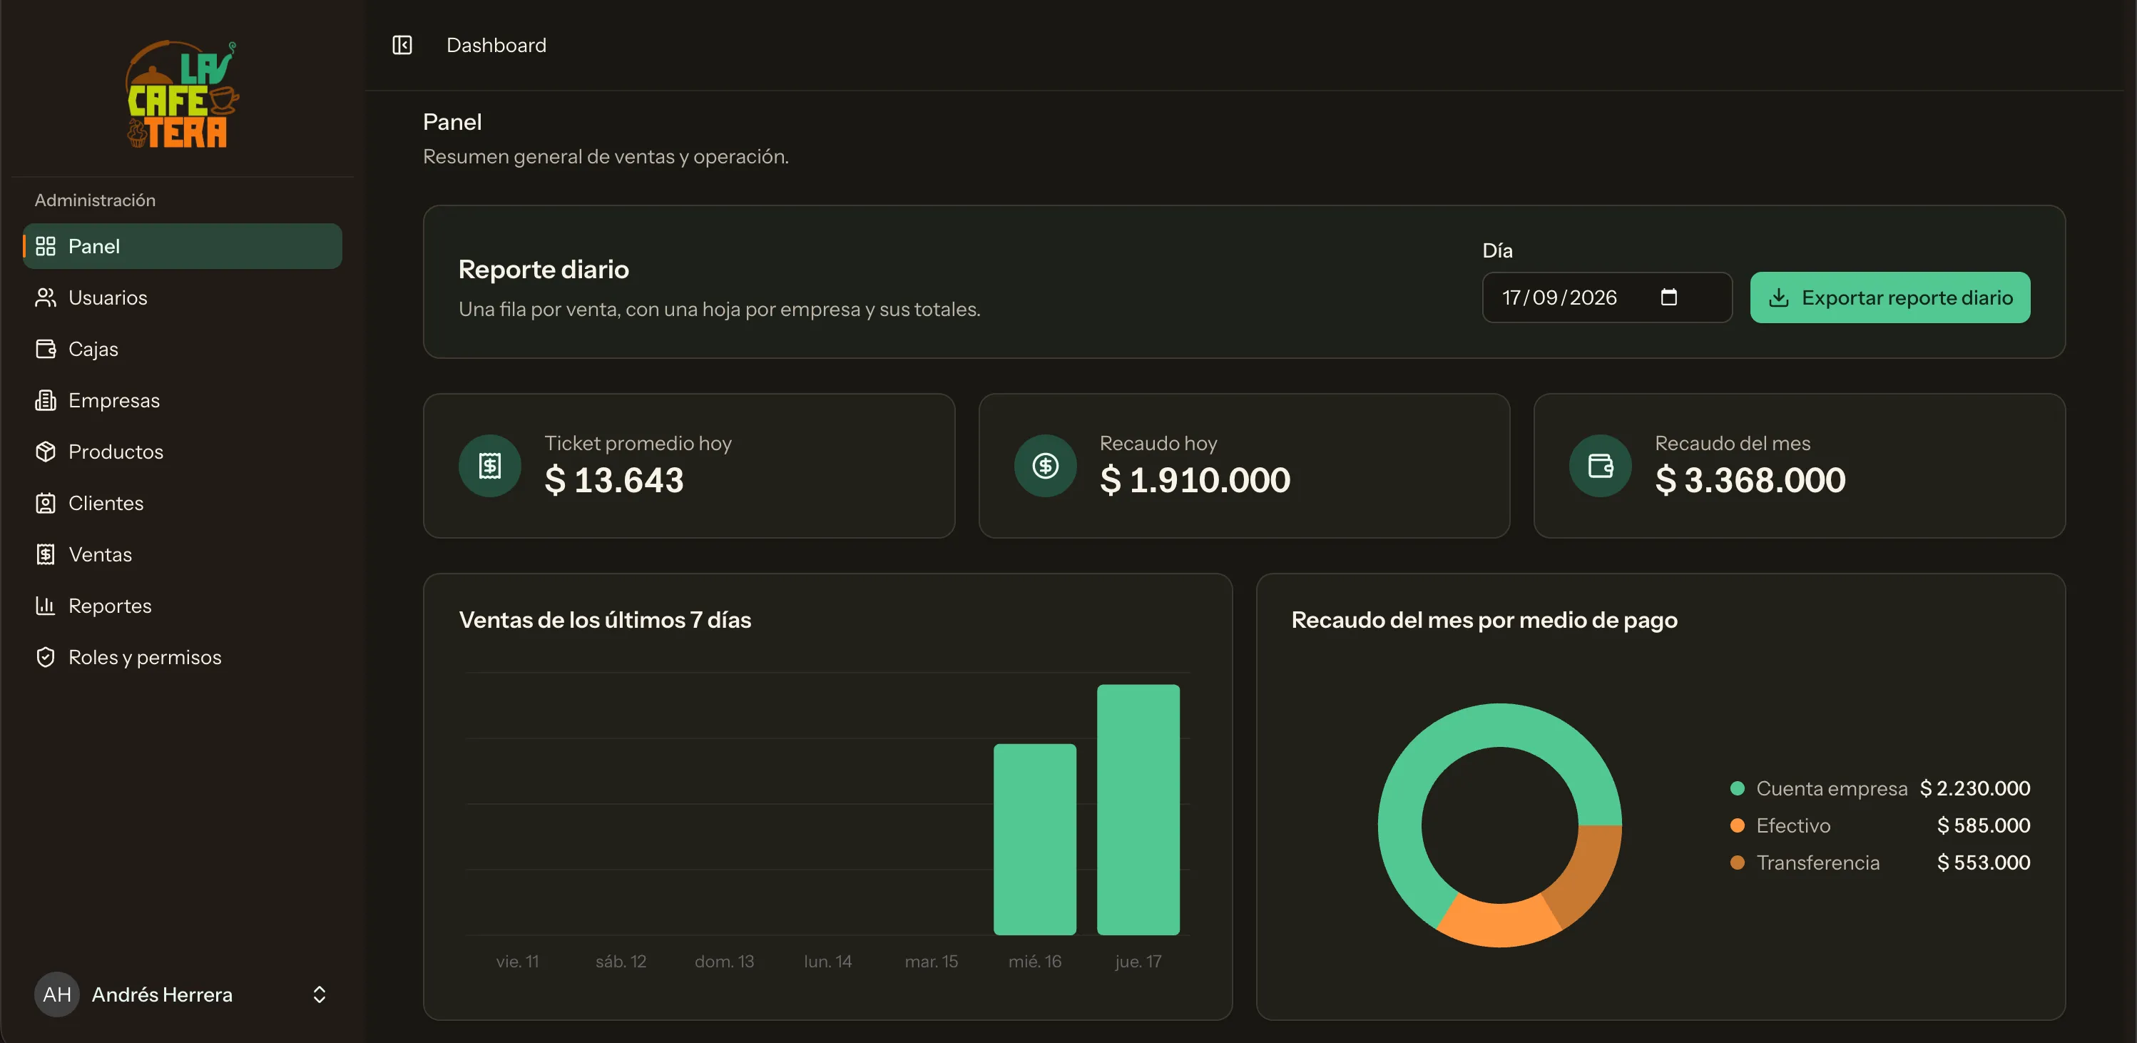2137x1043 pixels.
Task: Open the Panel section in sidebar
Action: [x=183, y=245]
